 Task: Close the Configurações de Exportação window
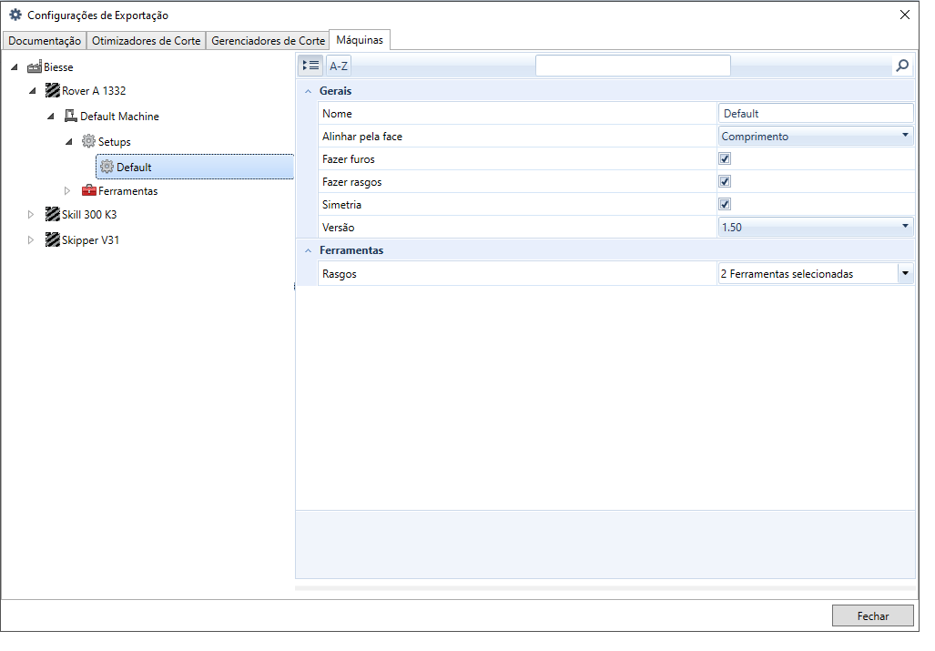pos(905,15)
